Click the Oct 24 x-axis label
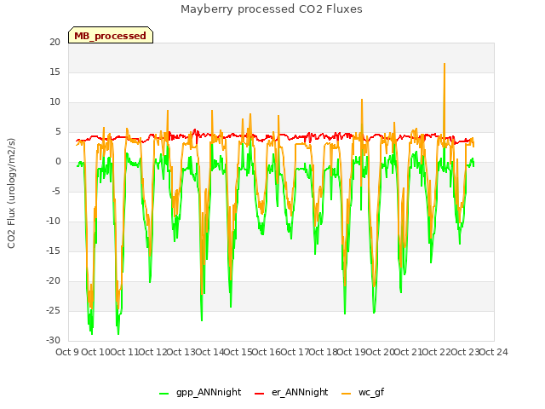The width and height of the screenshot is (545, 409). click(494, 352)
